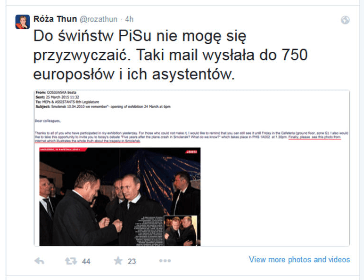Viewport: 364px width, 280px height.
Task: Click the tweet text about PiSu
Action: tap(170, 55)
